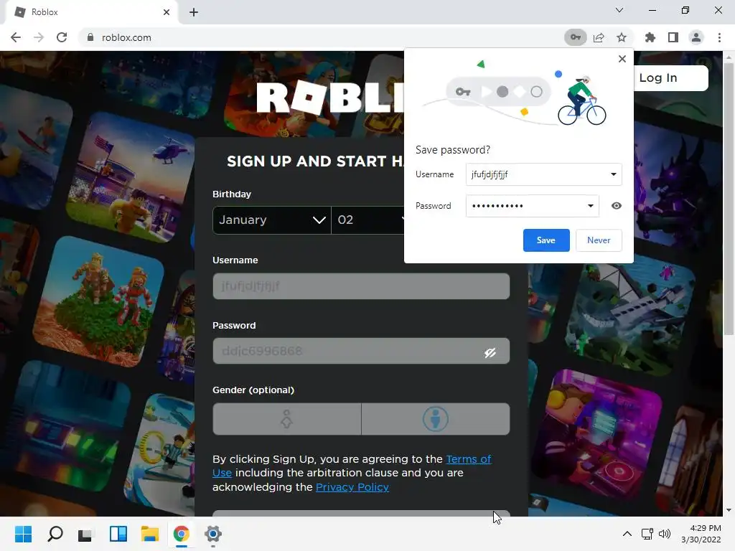
Task: Open Chrome three-dot menu
Action: [x=719, y=37]
